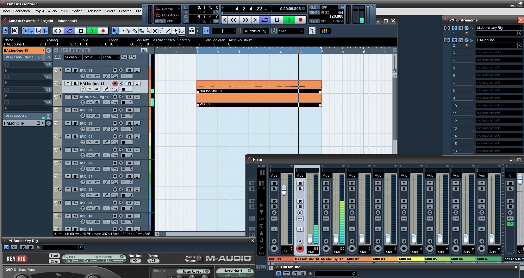The image size is (524, 278).
Task: Open the Zoom dropdown in track list
Action: click(x=111, y=57)
